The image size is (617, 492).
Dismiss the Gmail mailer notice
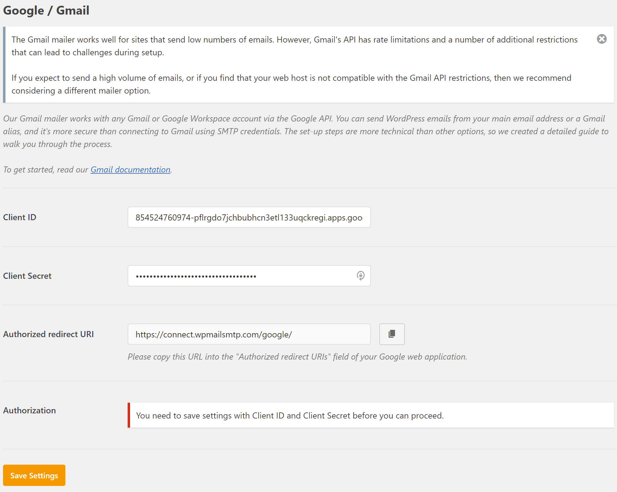click(601, 39)
